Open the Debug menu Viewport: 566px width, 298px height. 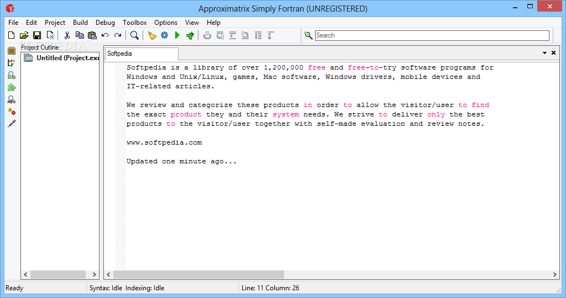pyautogui.click(x=105, y=22)
